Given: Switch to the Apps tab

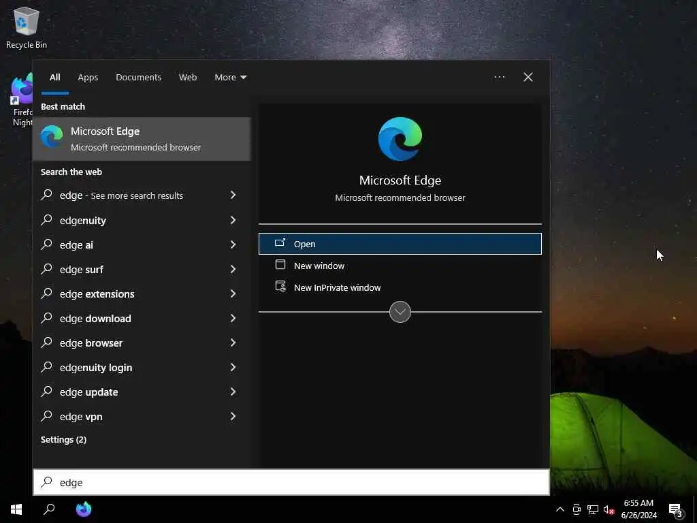Looking at the screenshot, I should 88,78.
